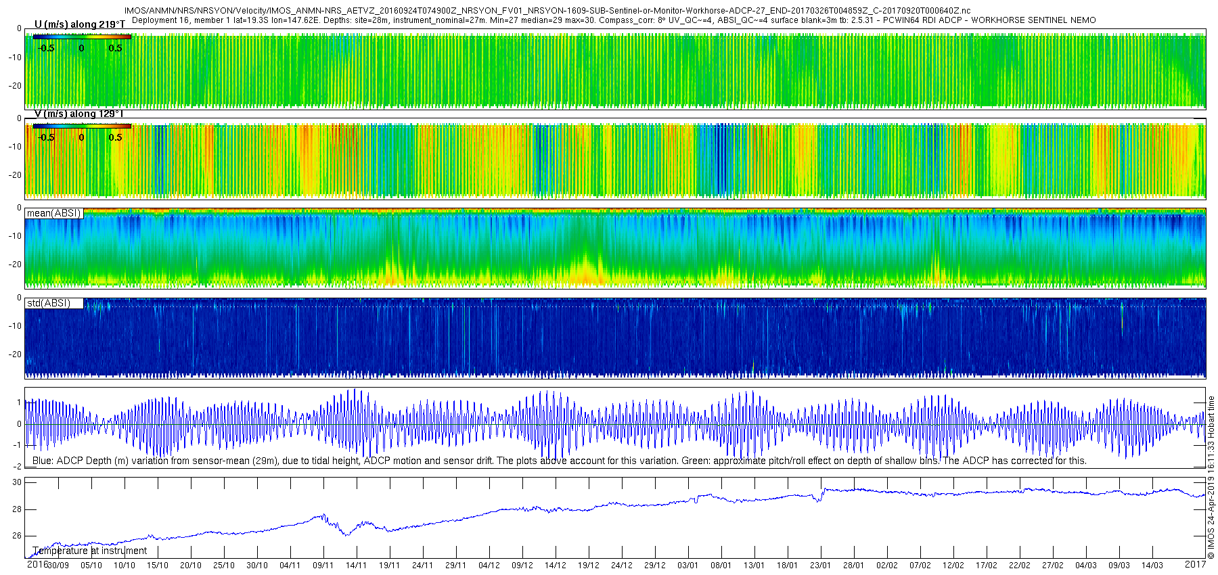Click the '13/01' date tick label
Image resolution: width=1218 pixels, height=575 pixels.
pos(754,566)
